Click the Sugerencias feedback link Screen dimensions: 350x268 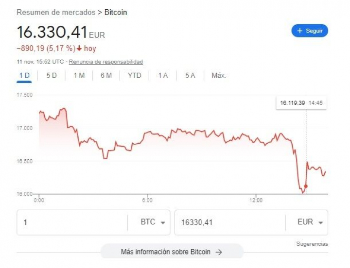click(x=312, y=244)
